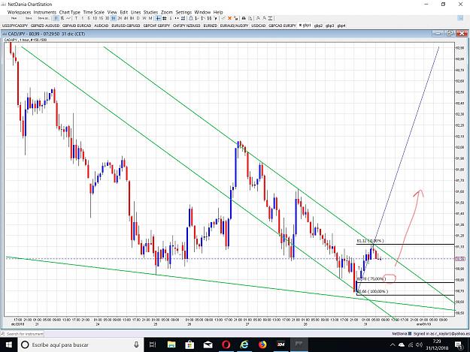Click the zoom out magnifier icon
The width and height of the screenshot is (470, 352).
tap(265, 18)
